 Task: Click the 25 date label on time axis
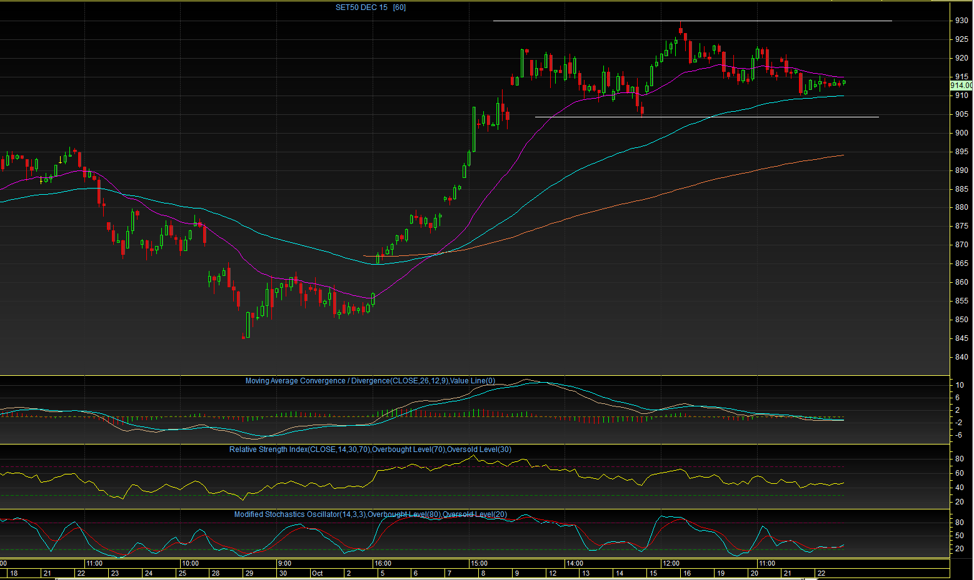(182, 573)
